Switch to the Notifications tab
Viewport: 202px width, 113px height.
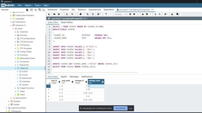pyautogui.click(x=87, y=77)
